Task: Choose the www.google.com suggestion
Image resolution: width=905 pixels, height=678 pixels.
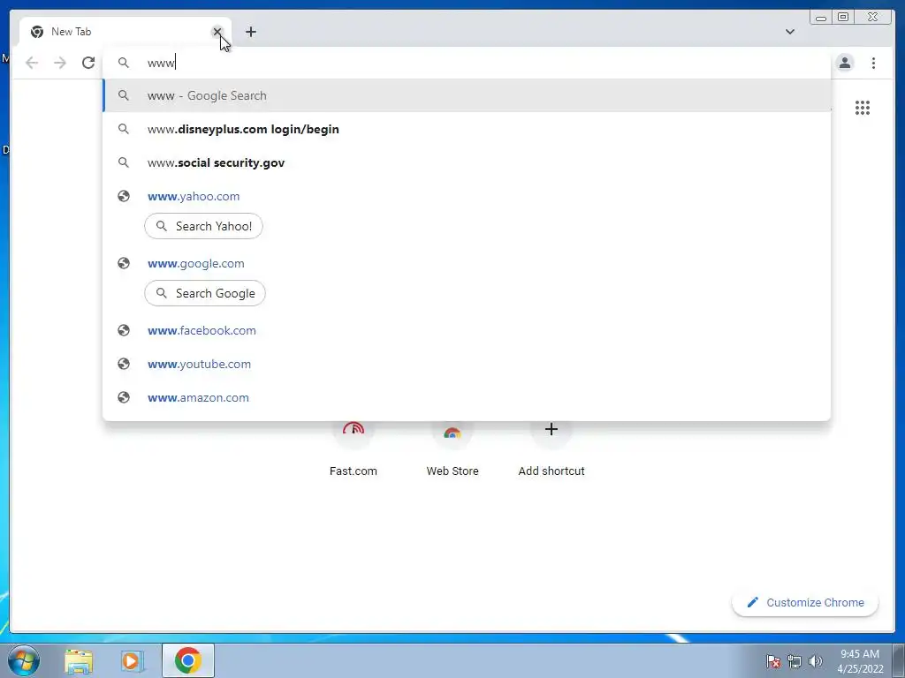Action: [x=467, y=263]
